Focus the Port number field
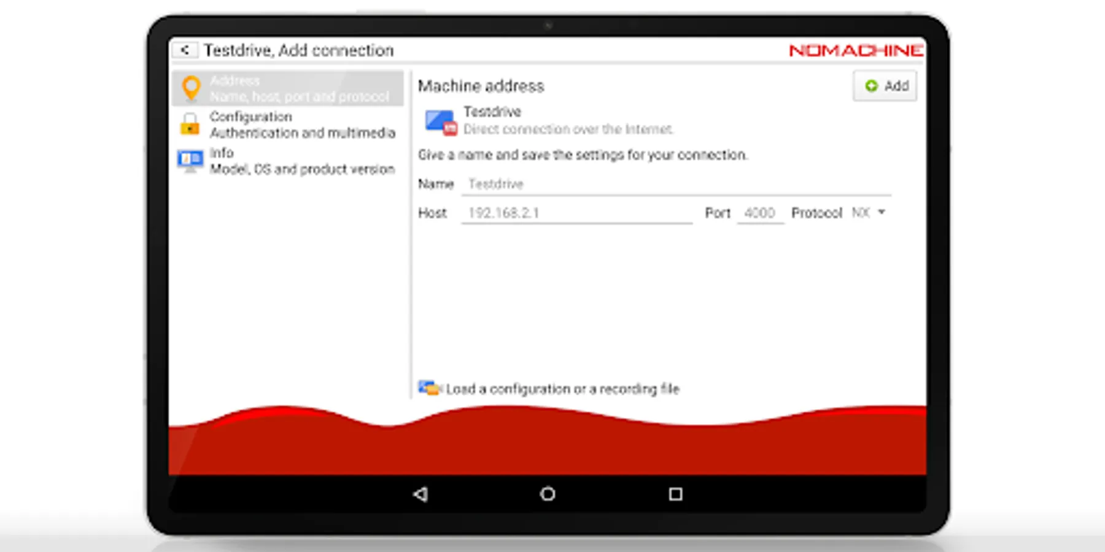The height and width of the screenshot is (552, 1105). [761, 213]
